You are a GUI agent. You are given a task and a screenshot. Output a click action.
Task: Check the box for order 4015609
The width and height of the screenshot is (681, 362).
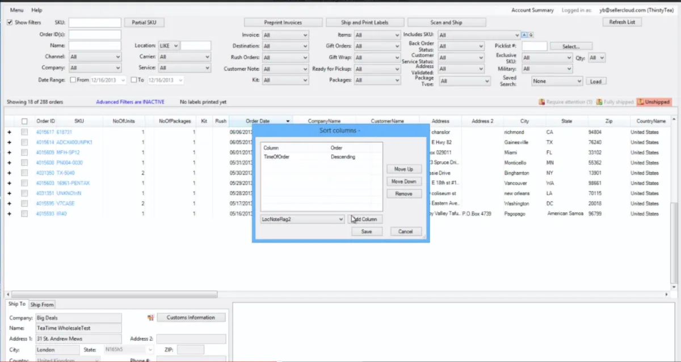pyautogui.click(x=24, y=152)
